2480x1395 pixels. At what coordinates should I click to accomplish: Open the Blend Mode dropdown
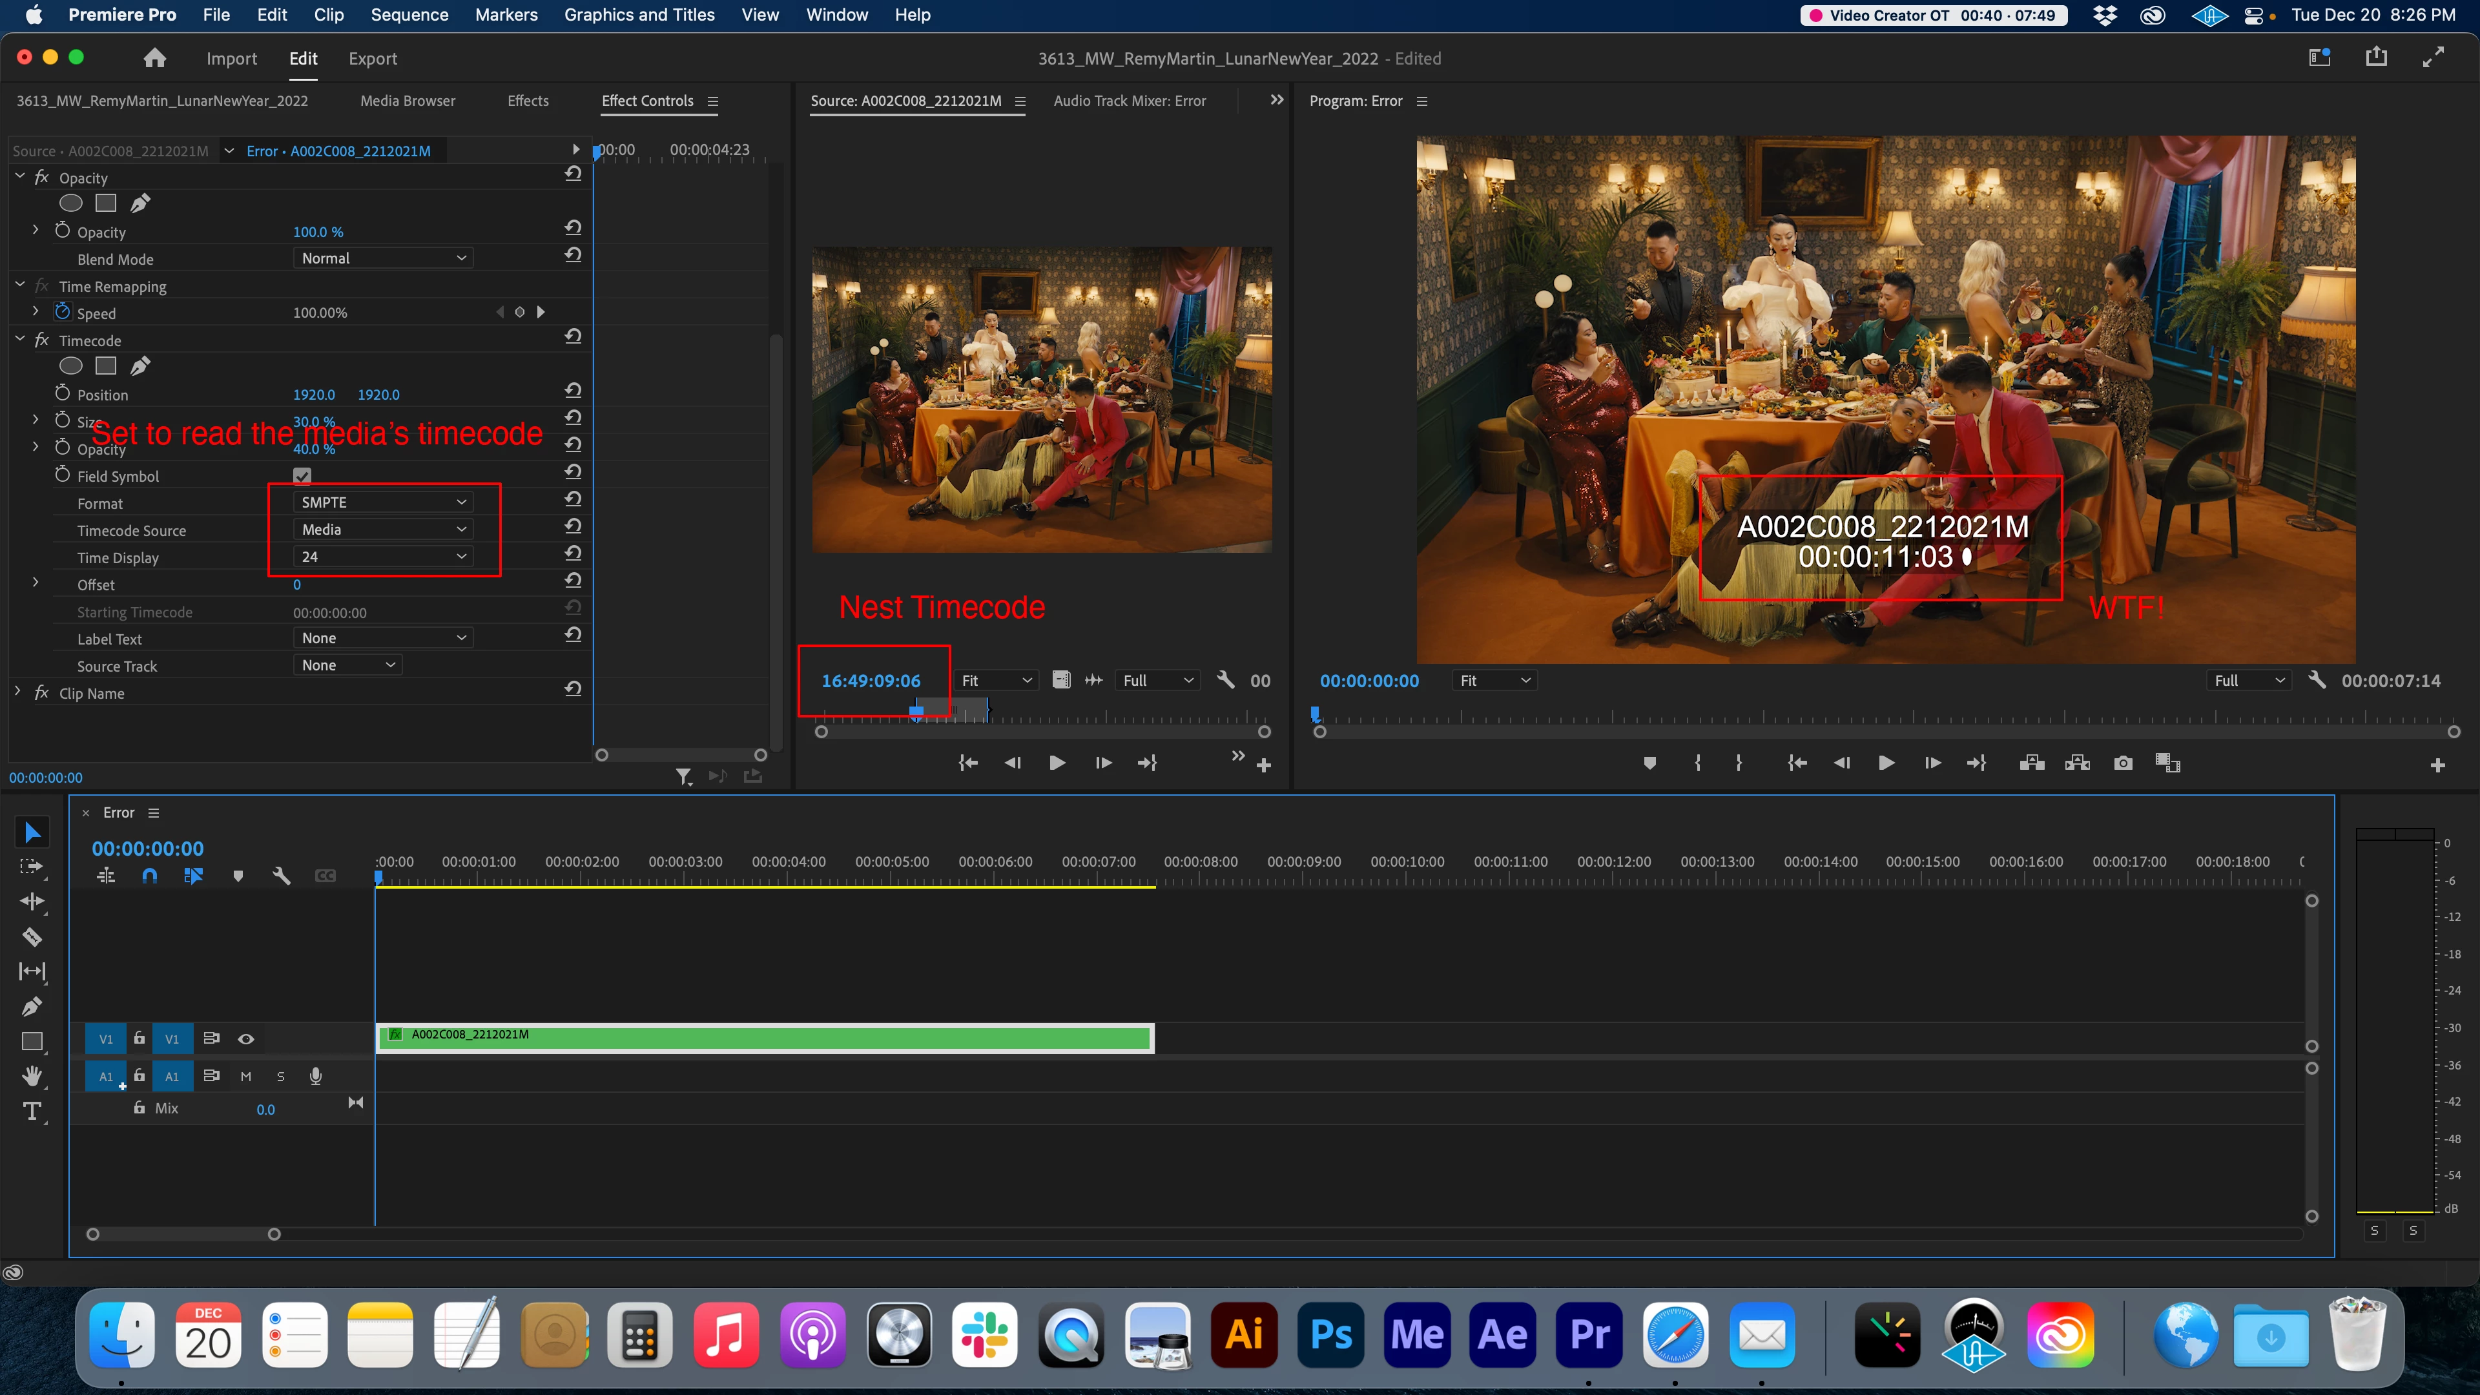(383, 258)
